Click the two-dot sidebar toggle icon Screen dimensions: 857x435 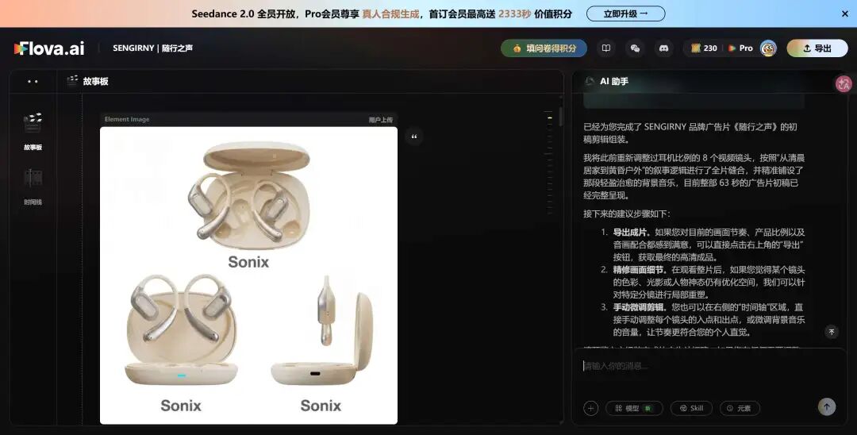[33, 82]
